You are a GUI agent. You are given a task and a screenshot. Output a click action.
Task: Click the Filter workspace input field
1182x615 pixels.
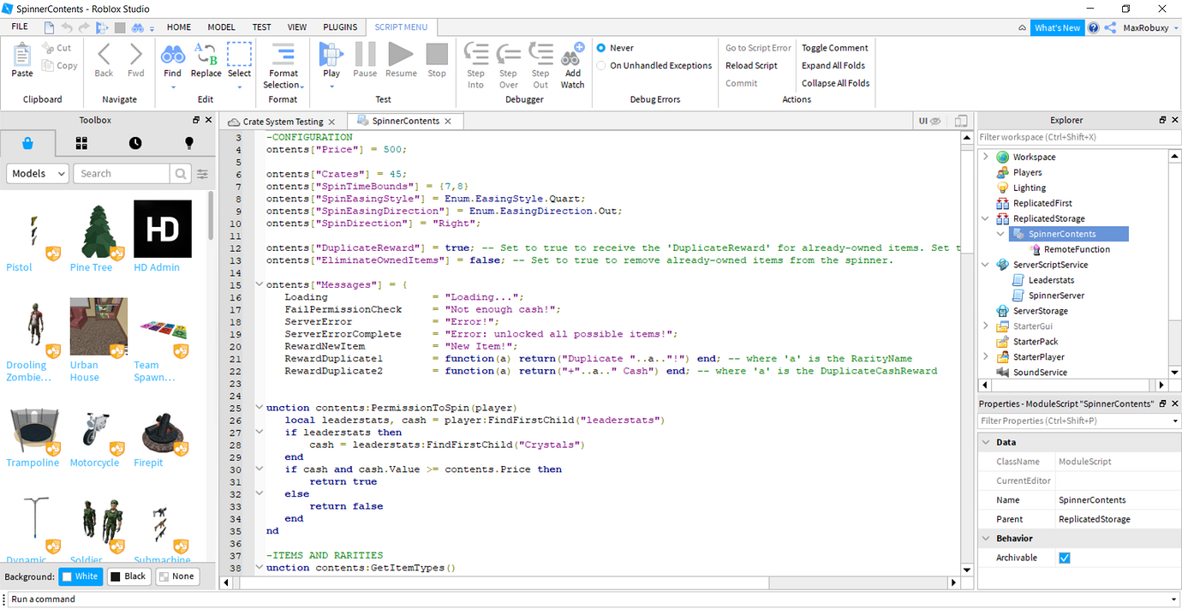(x=1078, y=137)
